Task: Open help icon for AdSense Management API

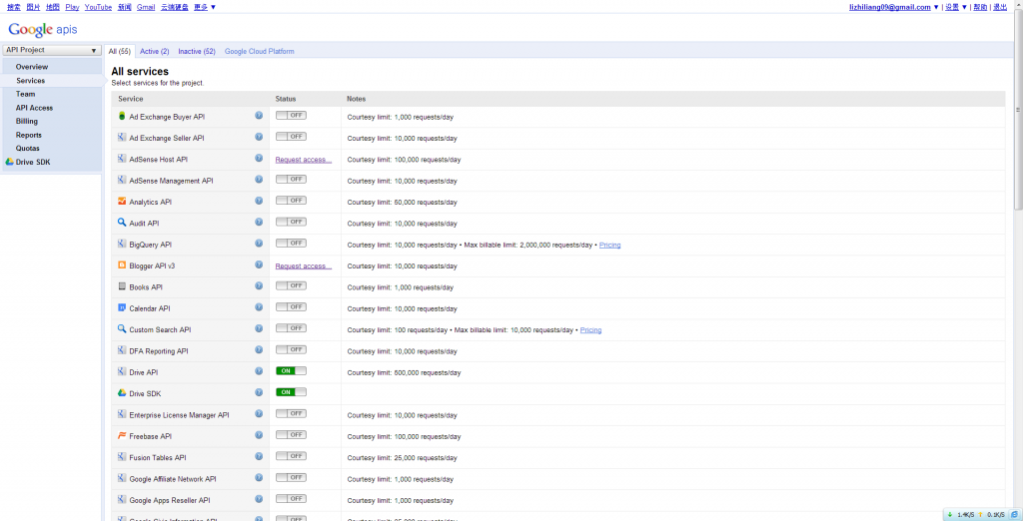Action: [x=259, y=180]
